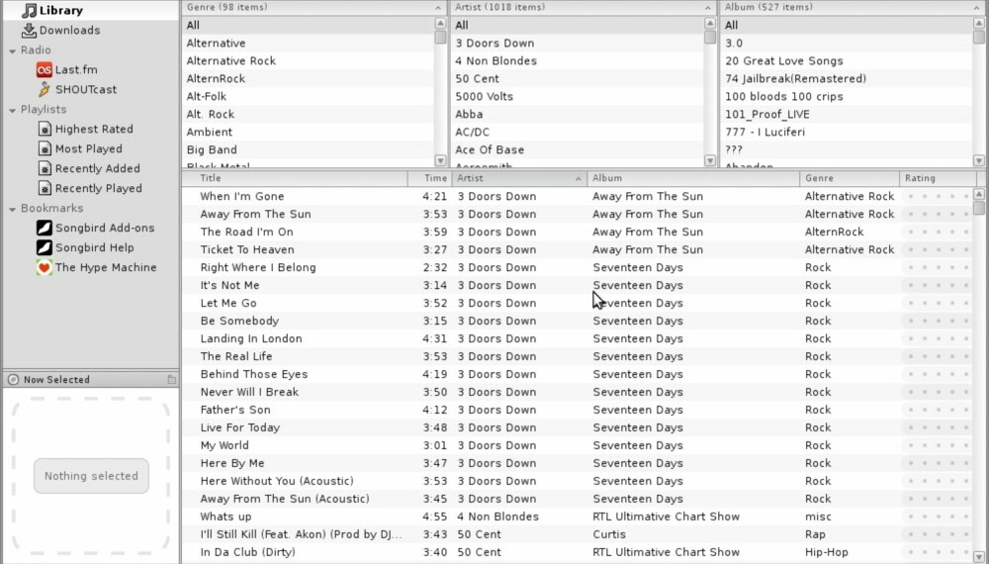The width and height of the screenshot is (989, 564).
Task: Open column picker at track list header end
Action: (x=981, y=178)
